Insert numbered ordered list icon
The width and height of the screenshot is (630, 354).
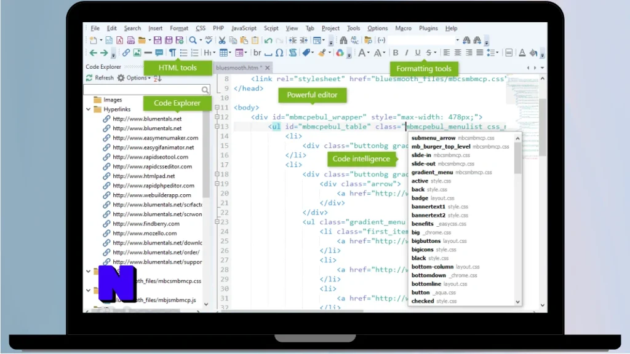(x=195, y=53)
